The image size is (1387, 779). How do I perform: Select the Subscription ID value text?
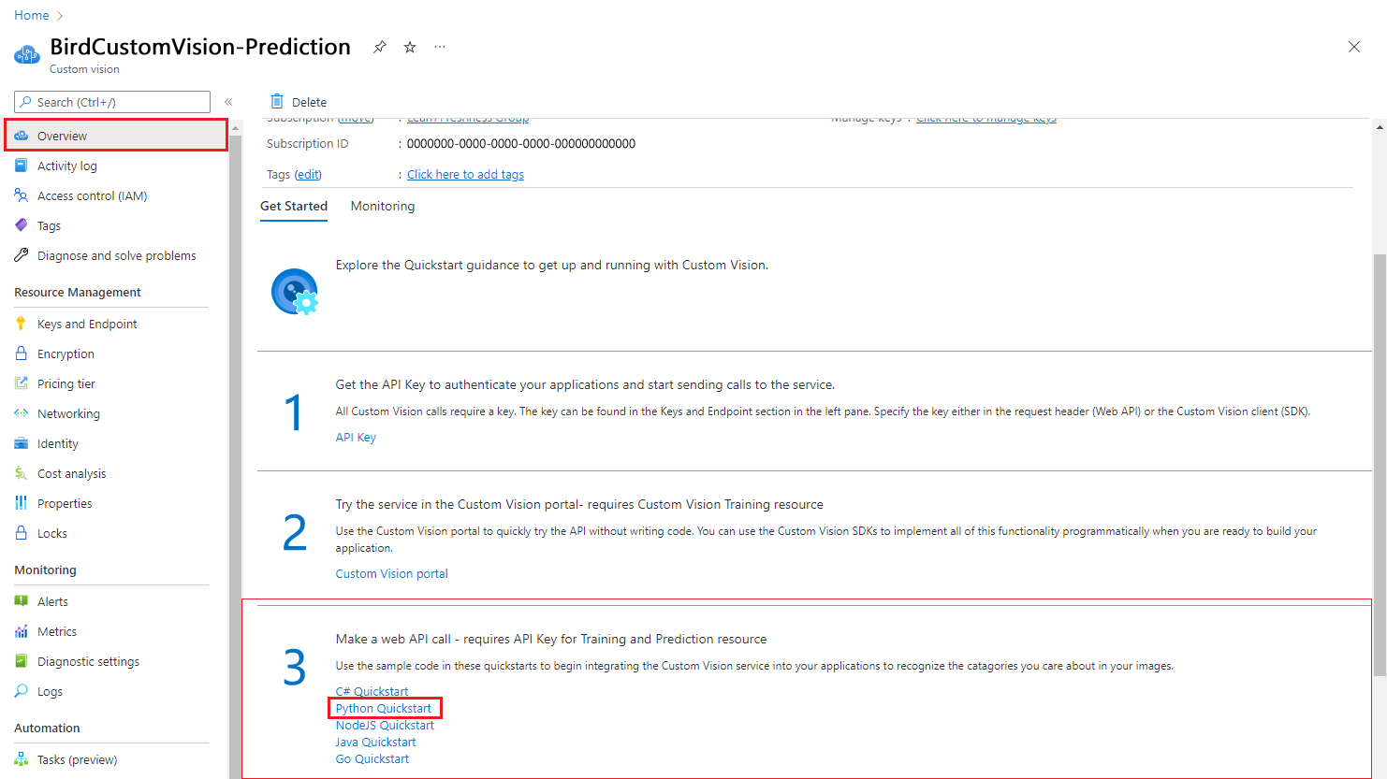pyautogui.click(x=521, y=143)
